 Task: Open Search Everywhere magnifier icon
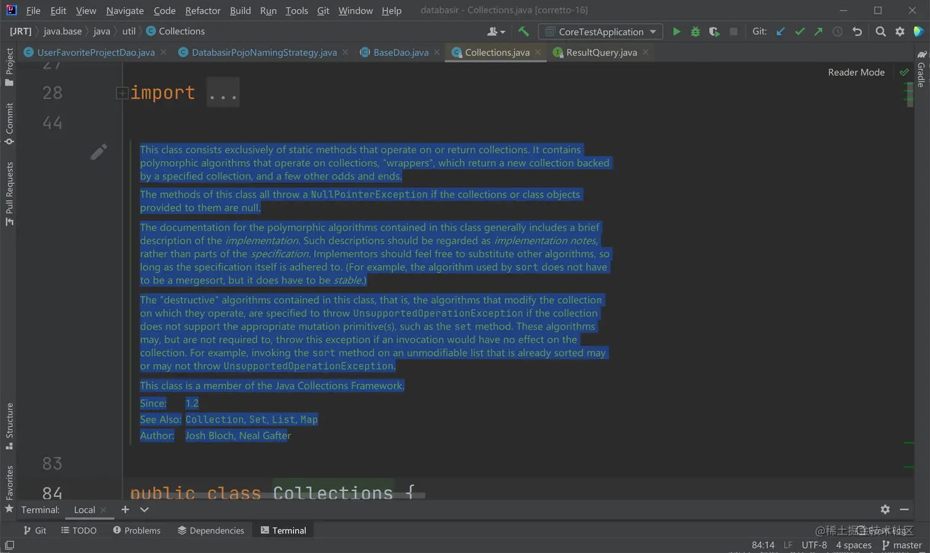880,31
